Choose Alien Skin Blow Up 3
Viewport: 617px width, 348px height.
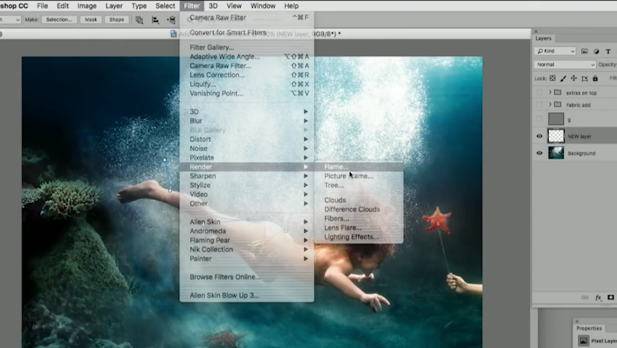pyautogui.click(x=247, y=295)
